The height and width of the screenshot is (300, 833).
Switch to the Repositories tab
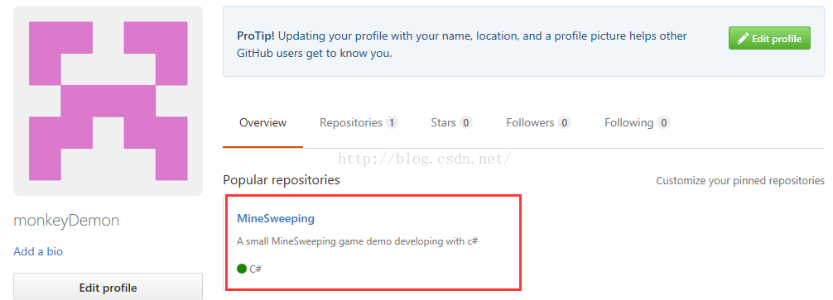[359, 123]
